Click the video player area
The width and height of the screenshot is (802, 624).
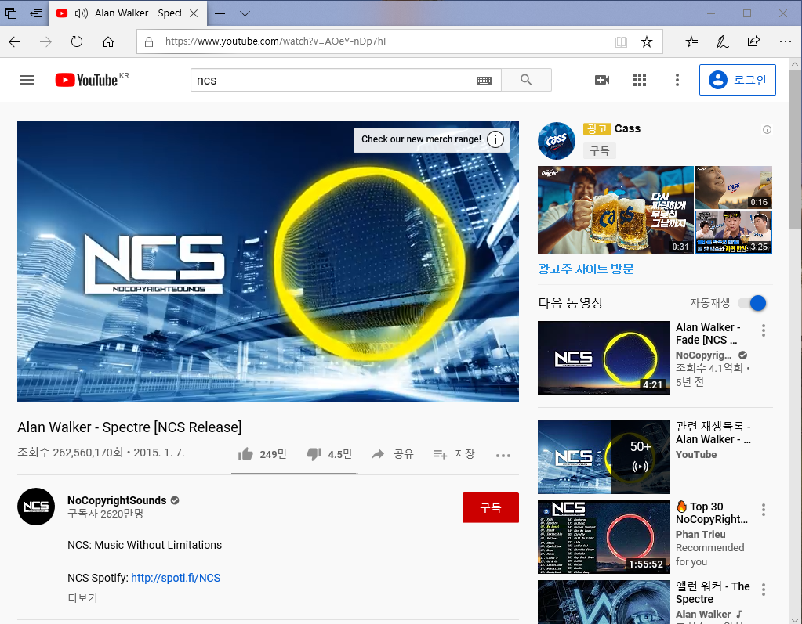click(x=268, y=262)
